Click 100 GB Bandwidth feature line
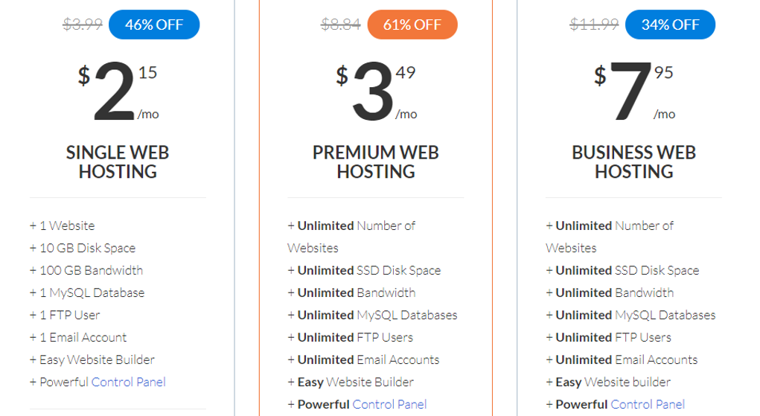 (x=86, y=271)
